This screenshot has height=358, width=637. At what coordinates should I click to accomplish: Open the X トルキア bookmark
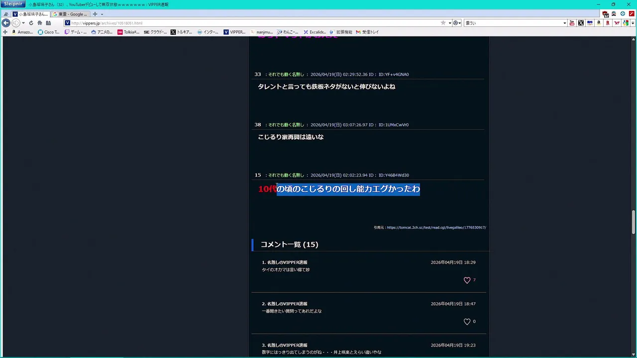pos(181,32)
